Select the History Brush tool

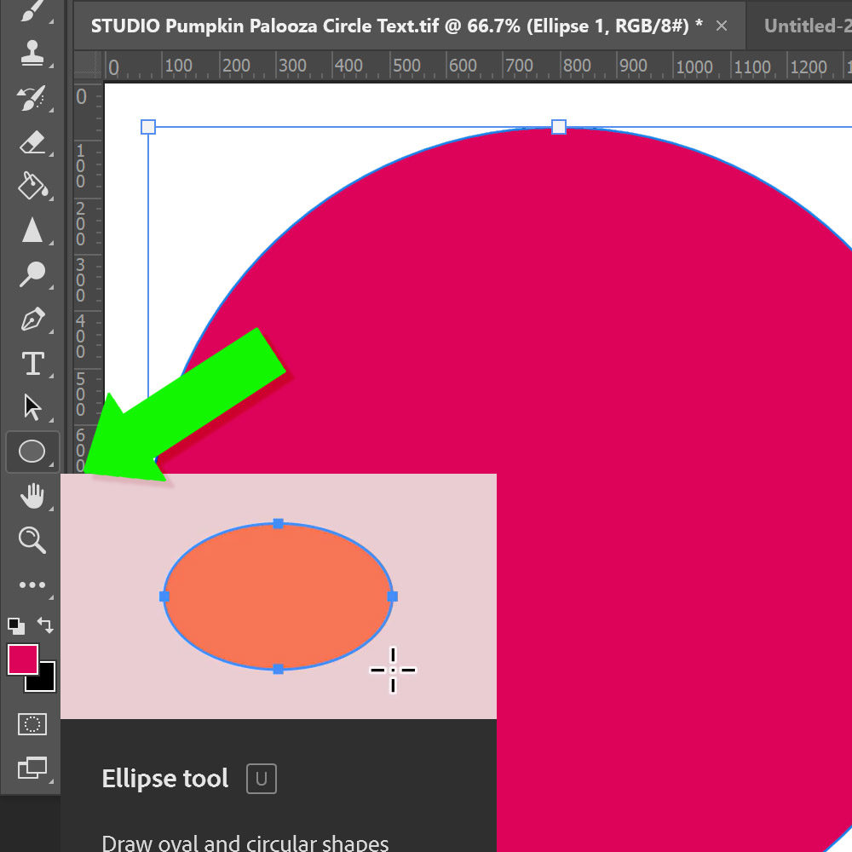click(32, 98)
